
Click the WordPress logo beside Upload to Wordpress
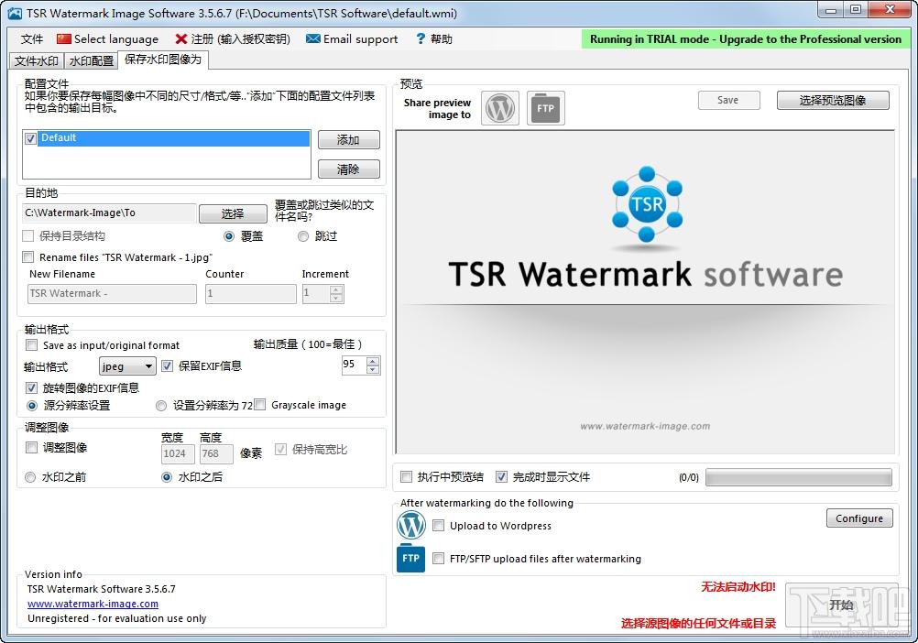pyautogui.click(x=411, y=525)
